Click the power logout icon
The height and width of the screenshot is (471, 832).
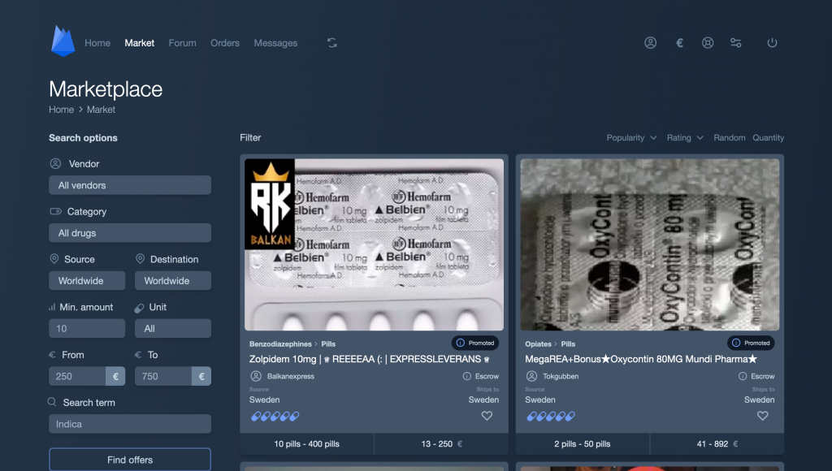tap(772, 43)
